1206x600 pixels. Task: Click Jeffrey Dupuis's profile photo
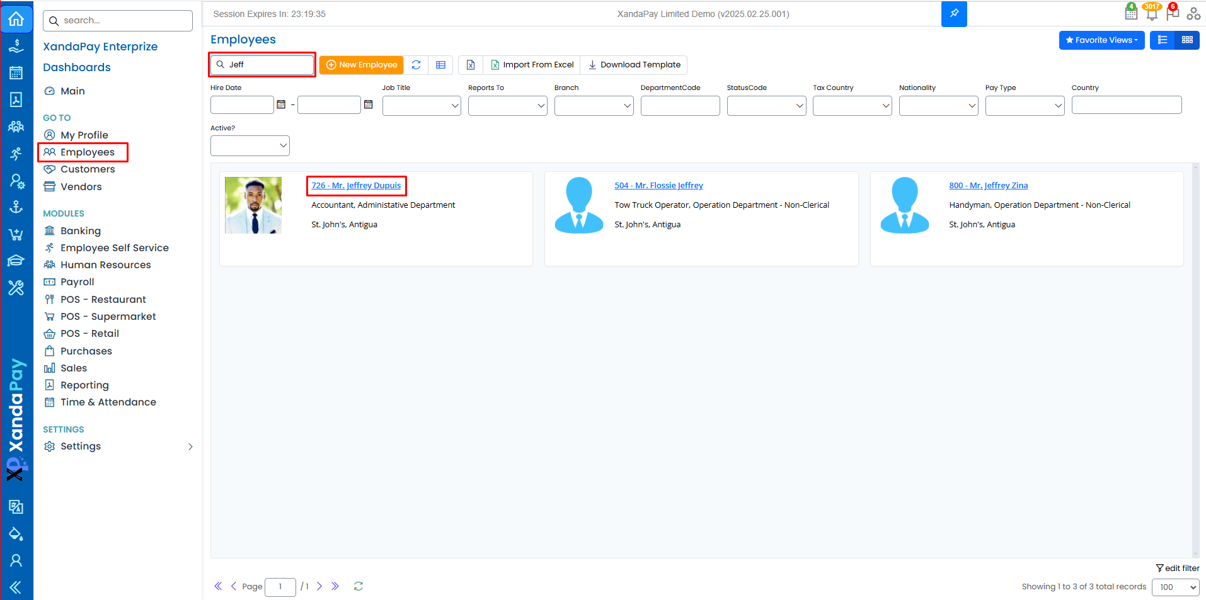click(x=253, y=205)
